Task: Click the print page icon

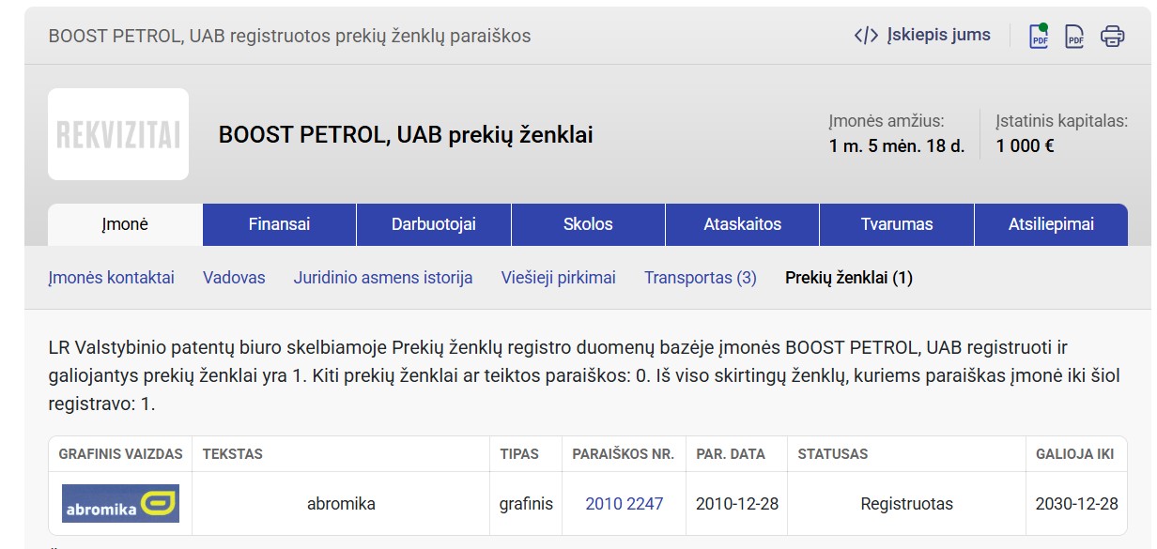Action: pyautogui.click(x=1112, y=37)
